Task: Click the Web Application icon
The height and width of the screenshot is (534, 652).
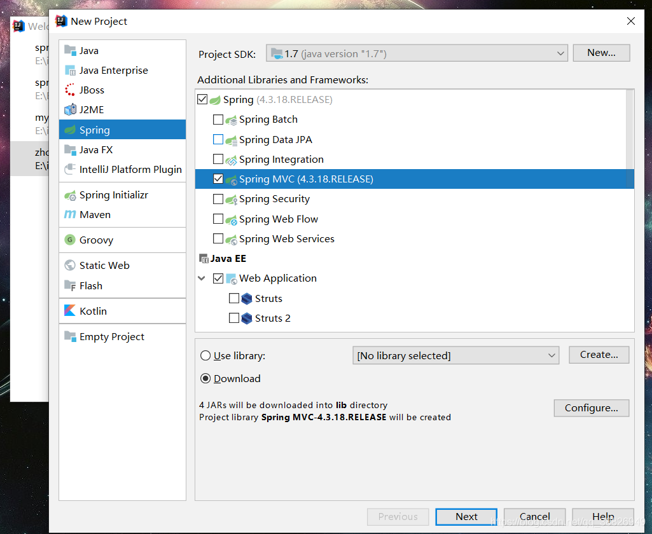Action: pyautogui.click(x=231, y=279)
